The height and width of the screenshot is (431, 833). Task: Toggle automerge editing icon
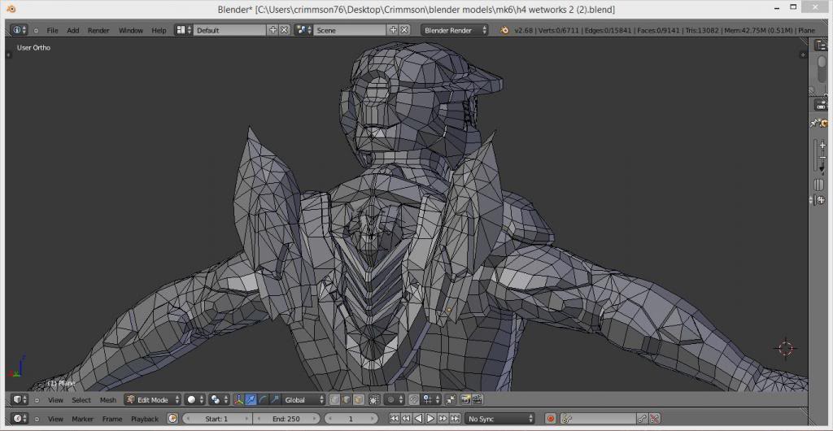click(451, 399)
